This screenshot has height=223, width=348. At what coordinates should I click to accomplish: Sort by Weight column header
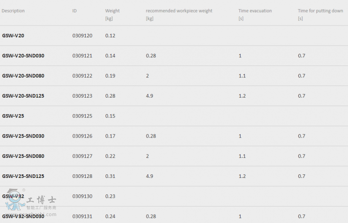(112, 11)
